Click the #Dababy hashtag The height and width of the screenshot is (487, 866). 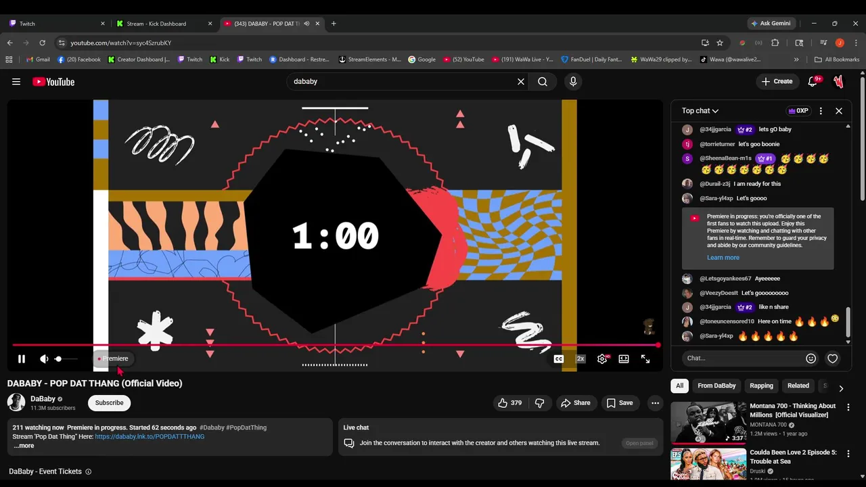tap(212, 427)
